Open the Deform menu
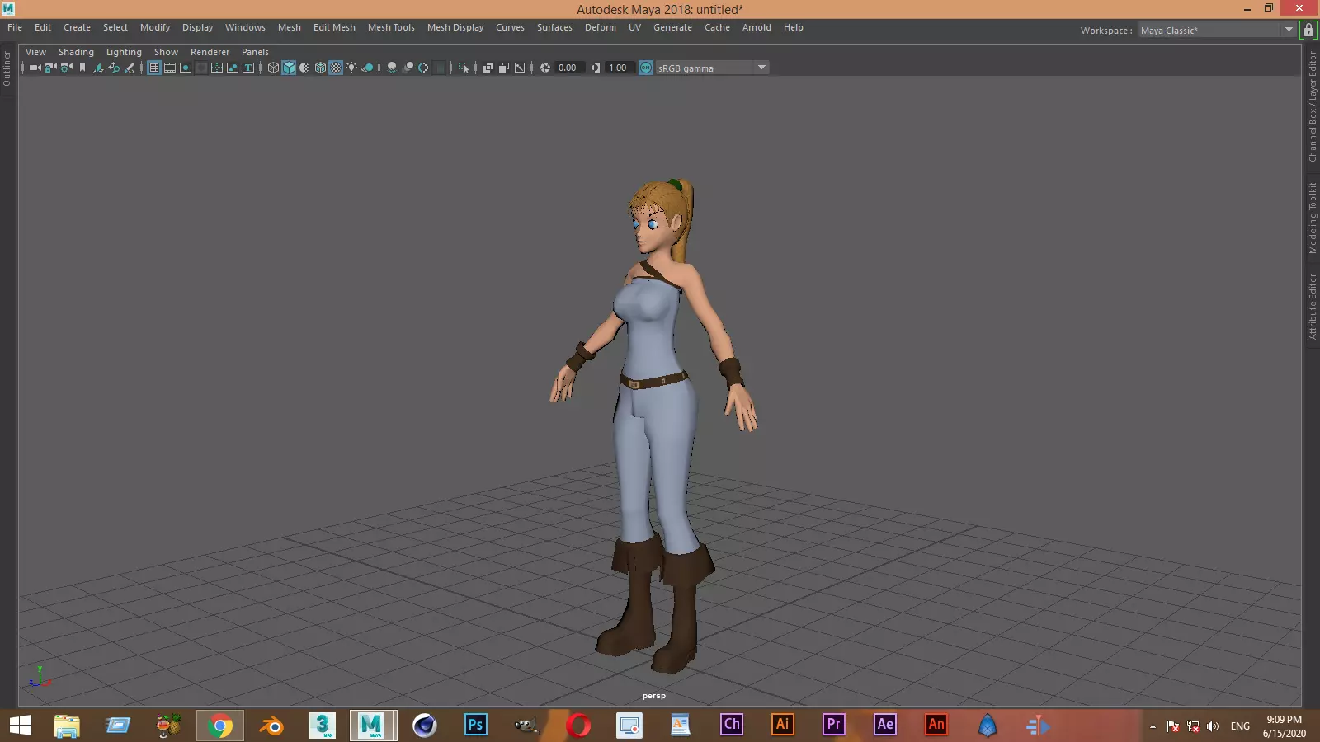This screenshot has height=742, width=1320. (x=601, y=27)
